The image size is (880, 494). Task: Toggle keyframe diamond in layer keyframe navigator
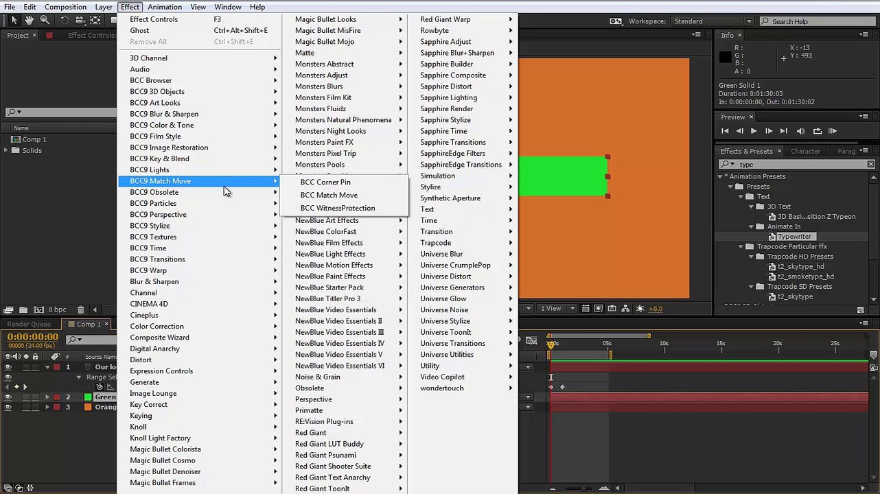(16, 387)
